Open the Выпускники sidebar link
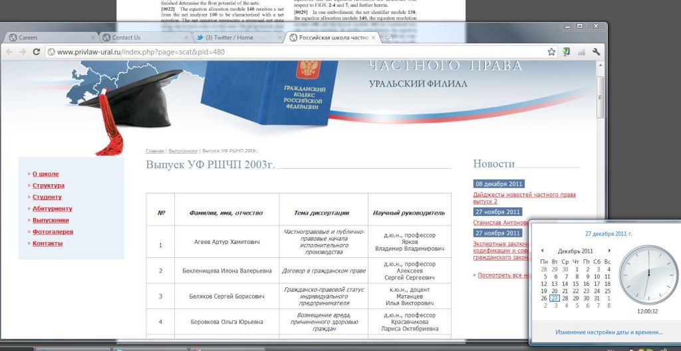The width and height of the screenshot is (681, 351). coord(51,220)
